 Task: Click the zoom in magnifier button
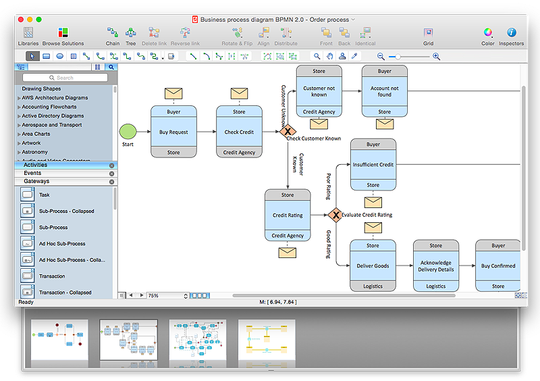pos(436,56)
